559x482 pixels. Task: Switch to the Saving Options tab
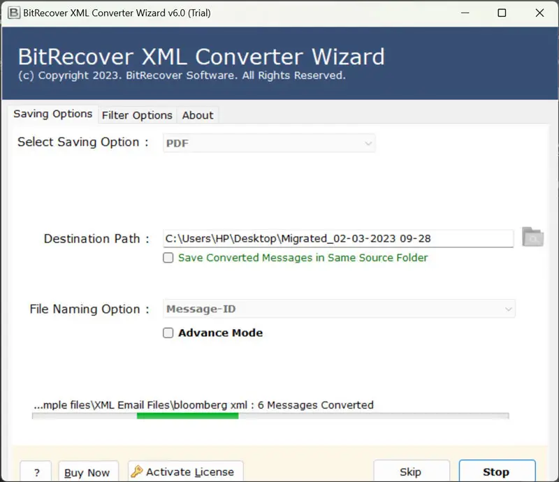tap(53, 114)
